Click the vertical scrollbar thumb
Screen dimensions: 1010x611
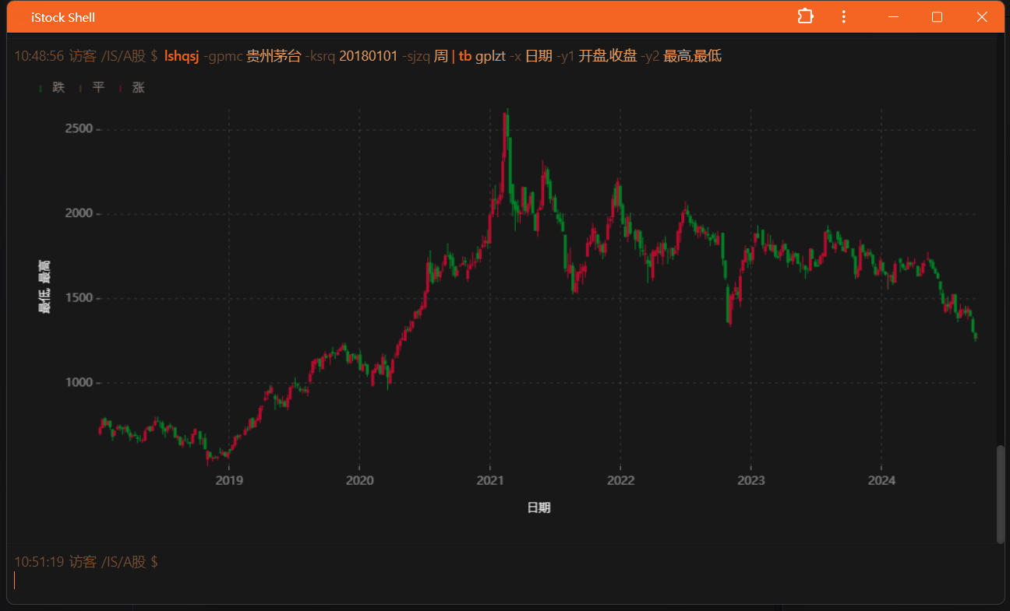(1001, 494)
